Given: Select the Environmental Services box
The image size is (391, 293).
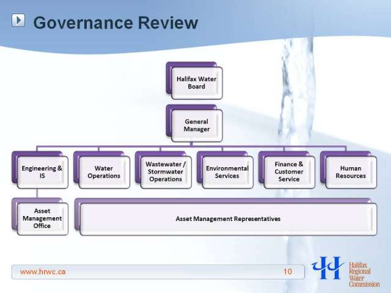Looking at the screenshot, I should pyautogui.click(x=227, y=172).
